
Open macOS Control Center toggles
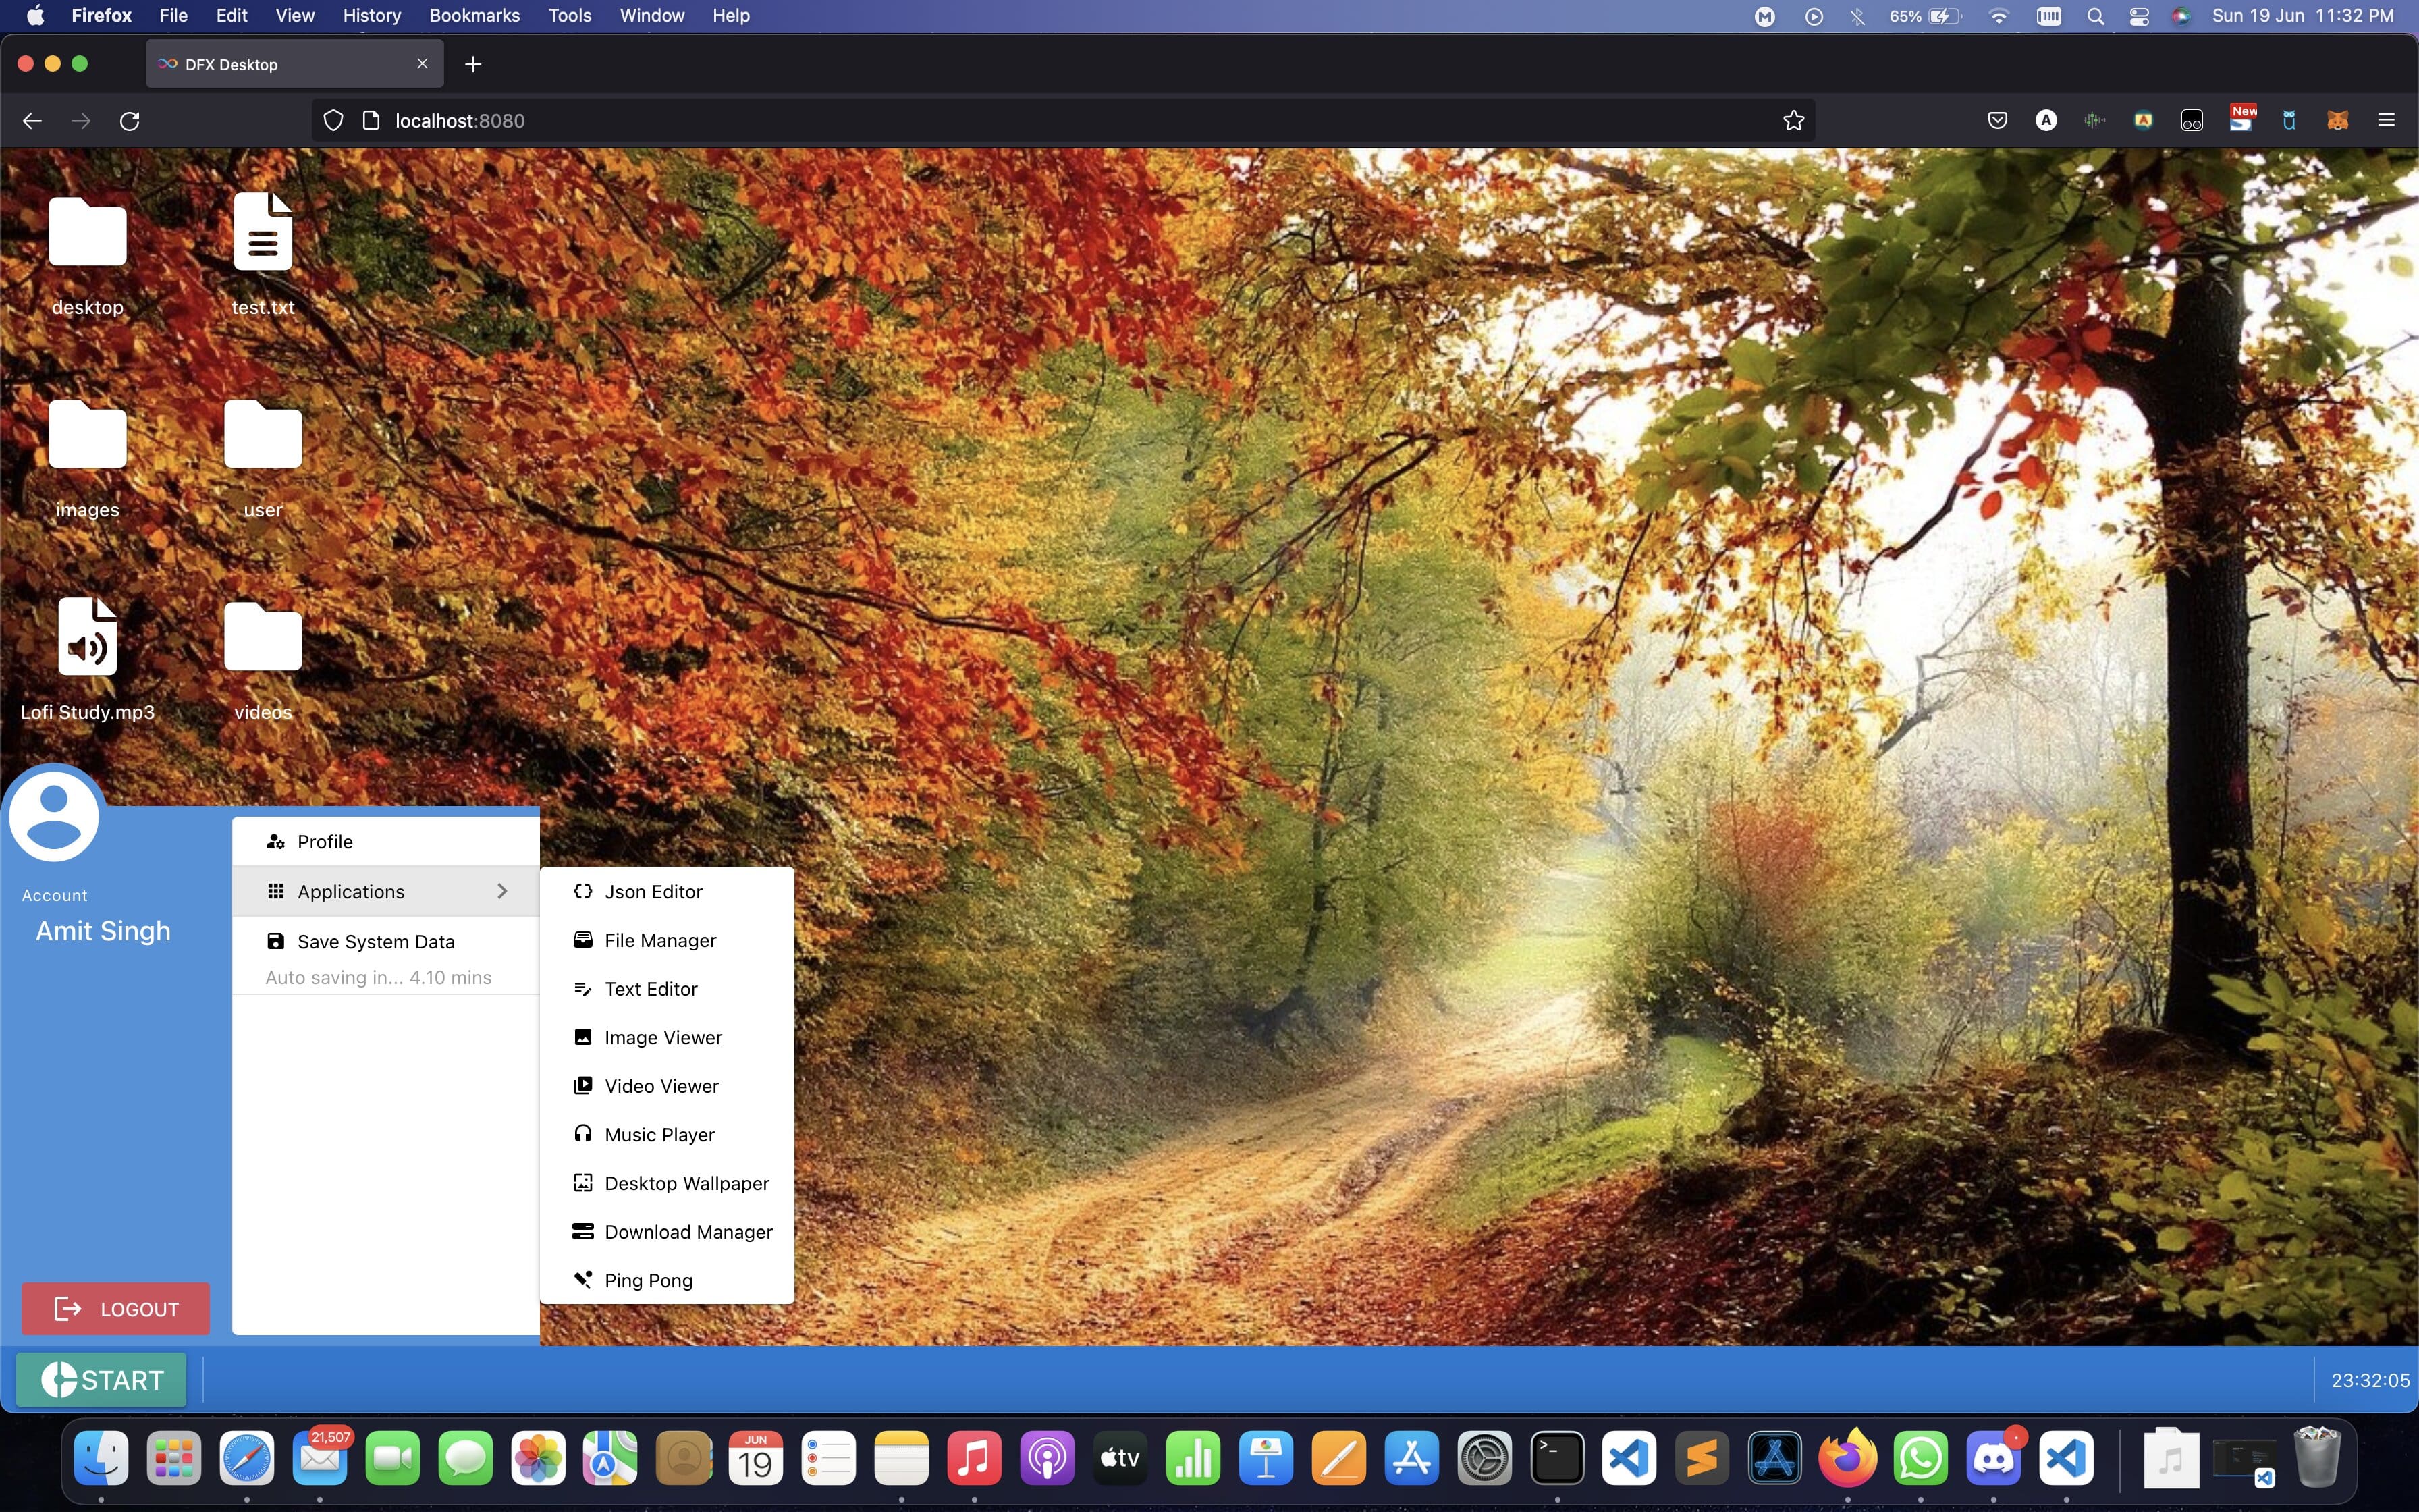pyautogui.click(x=2139, y=16)
